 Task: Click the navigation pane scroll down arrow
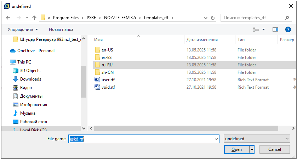coord(84,128)
